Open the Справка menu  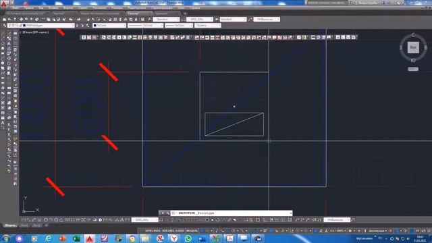(195, 8)
